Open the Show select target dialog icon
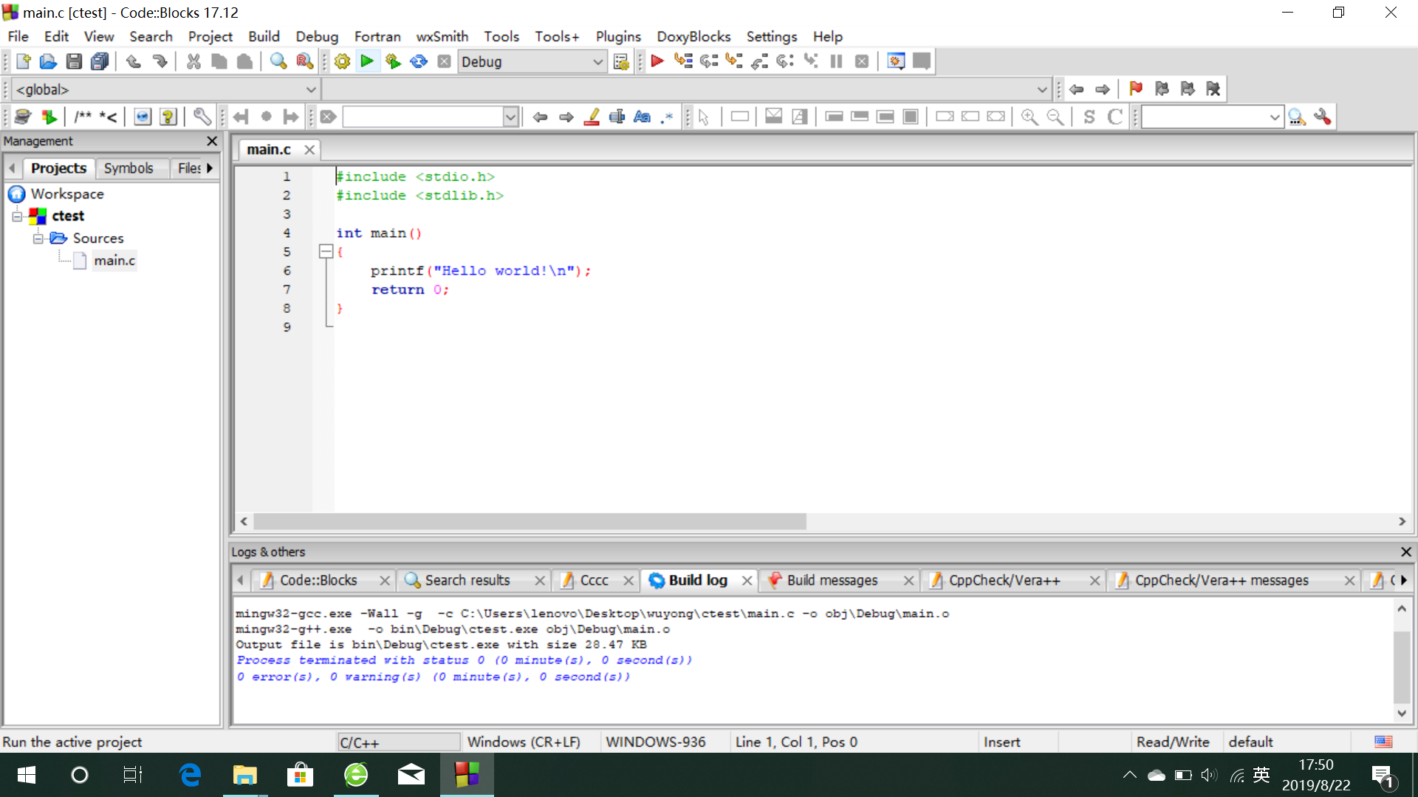 [621, 62]
